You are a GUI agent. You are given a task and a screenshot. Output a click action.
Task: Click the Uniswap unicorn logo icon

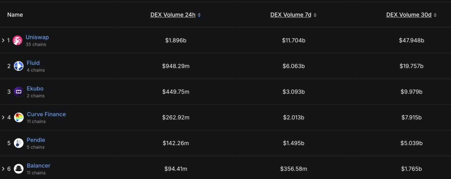[x=17, y=40]
